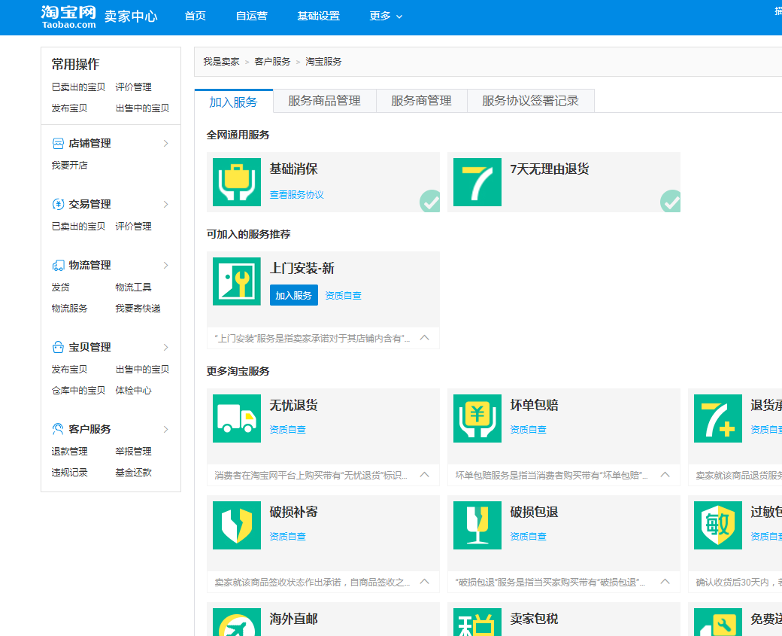Viewport: 782px width, 636px height.
Task: Collapse the 坏单包赔 description chevron
Action: pyautogui.click(x=665, y=475)
